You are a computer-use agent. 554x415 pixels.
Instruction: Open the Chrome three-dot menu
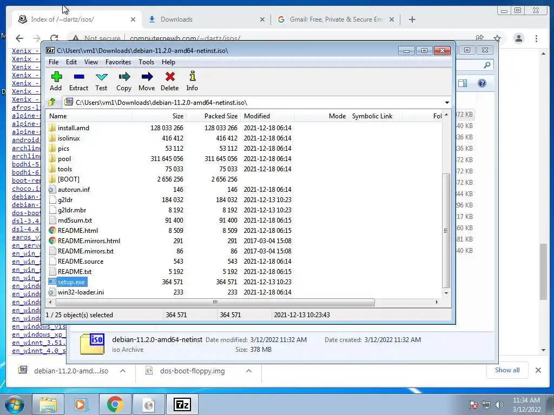pyautogui.click(x=536, y=38)
